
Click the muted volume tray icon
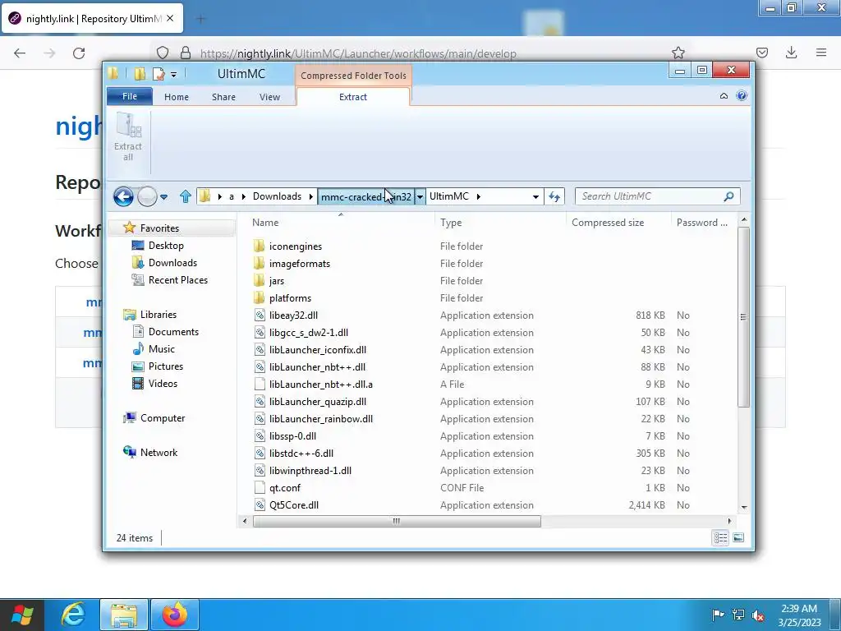click(758, 615)
